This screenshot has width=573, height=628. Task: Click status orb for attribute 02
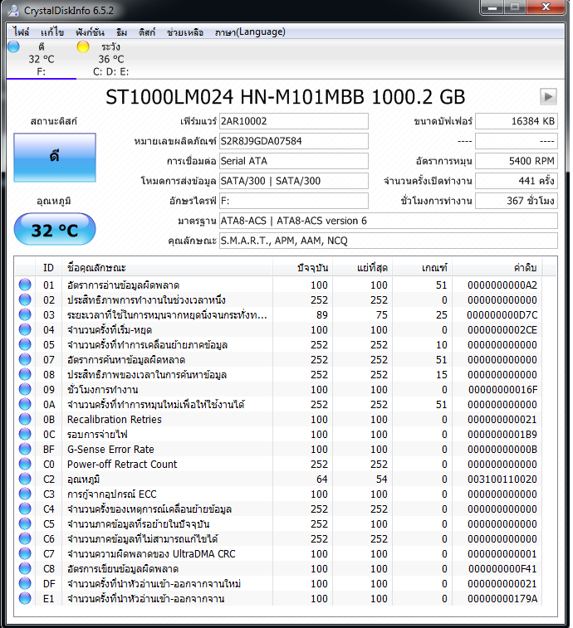25,299
